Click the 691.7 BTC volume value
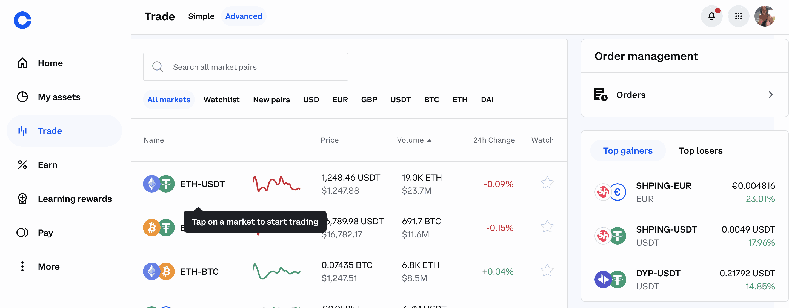Screen dimensions: 789x308 click(x=421, y=222)
